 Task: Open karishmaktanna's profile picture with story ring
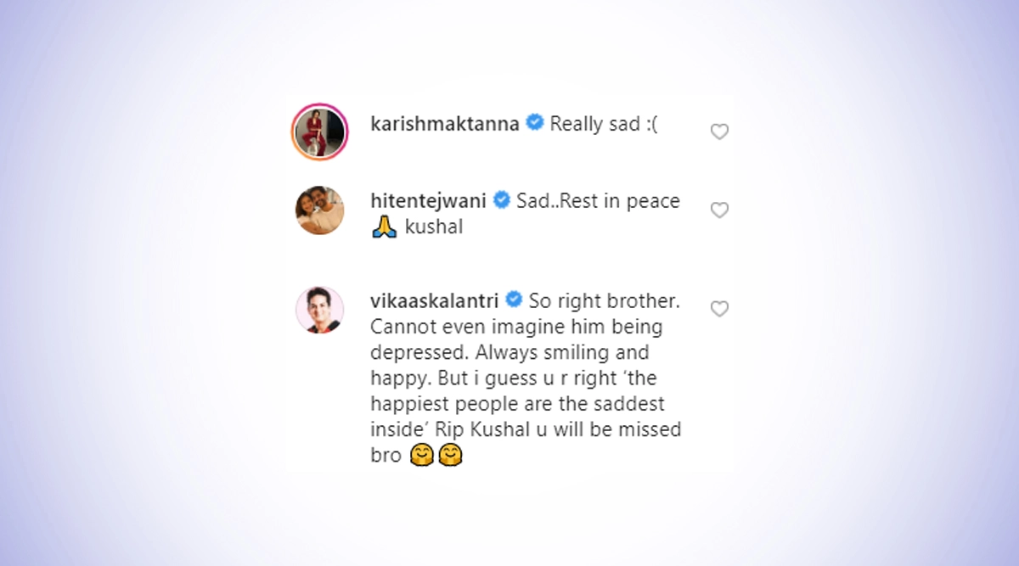click(320, 132)
